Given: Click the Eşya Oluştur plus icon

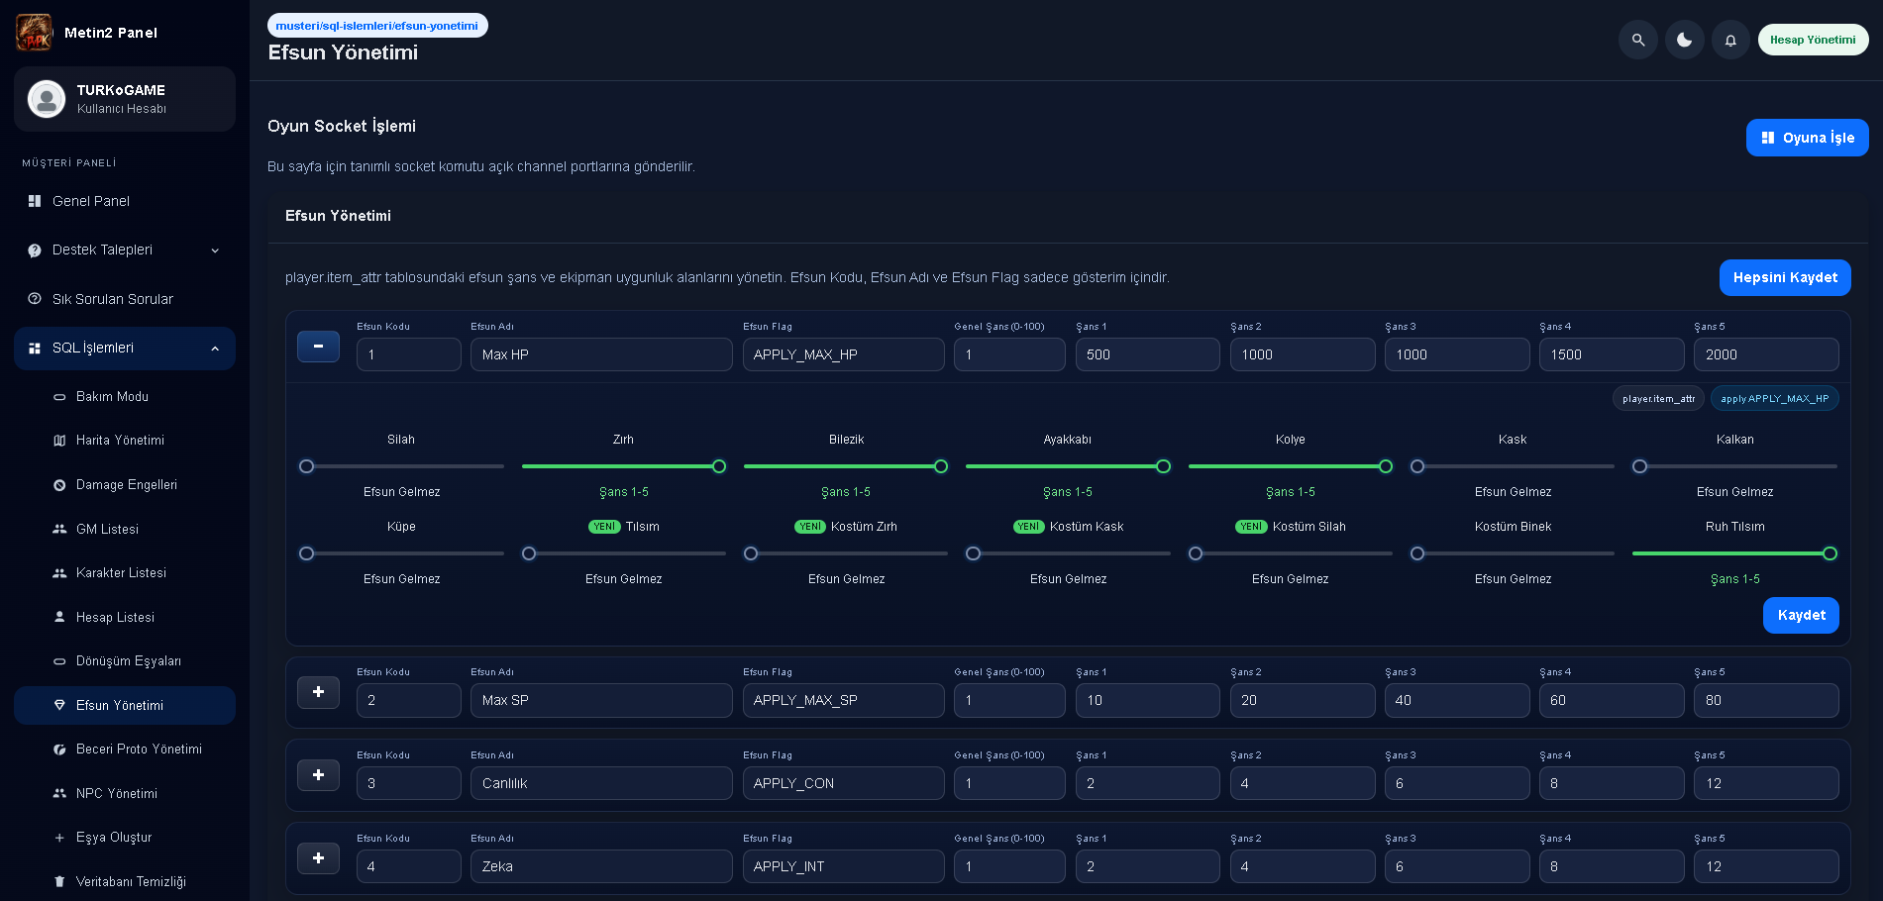Looking at the screenshot, I should (59, 838).
